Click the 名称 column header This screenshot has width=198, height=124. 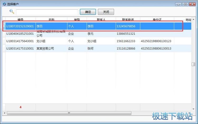point(51,20)
